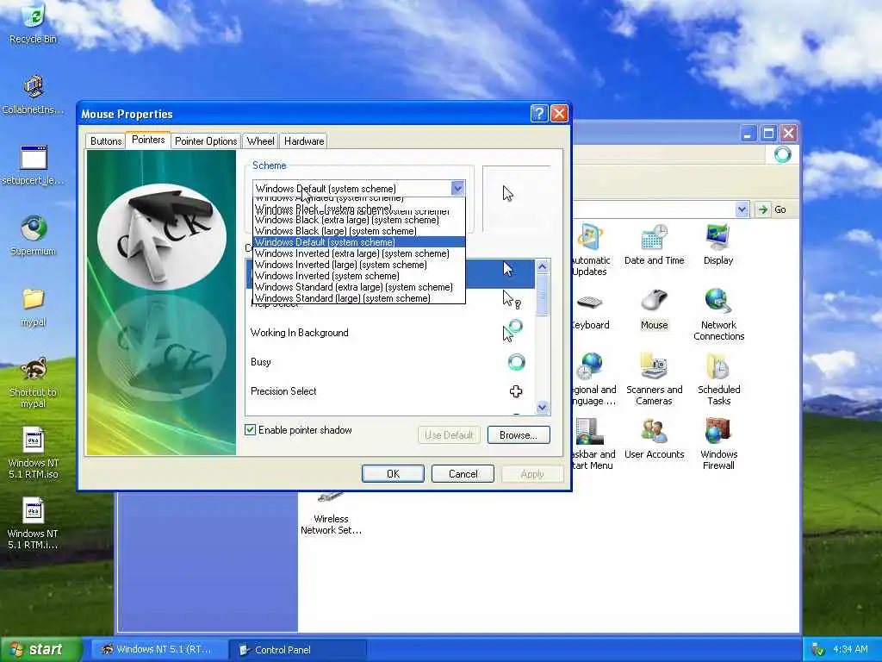Screen dimensions: 882x662
Task: Open Scanners and Cameras in Control Panel
Action: tap(655, 379)
